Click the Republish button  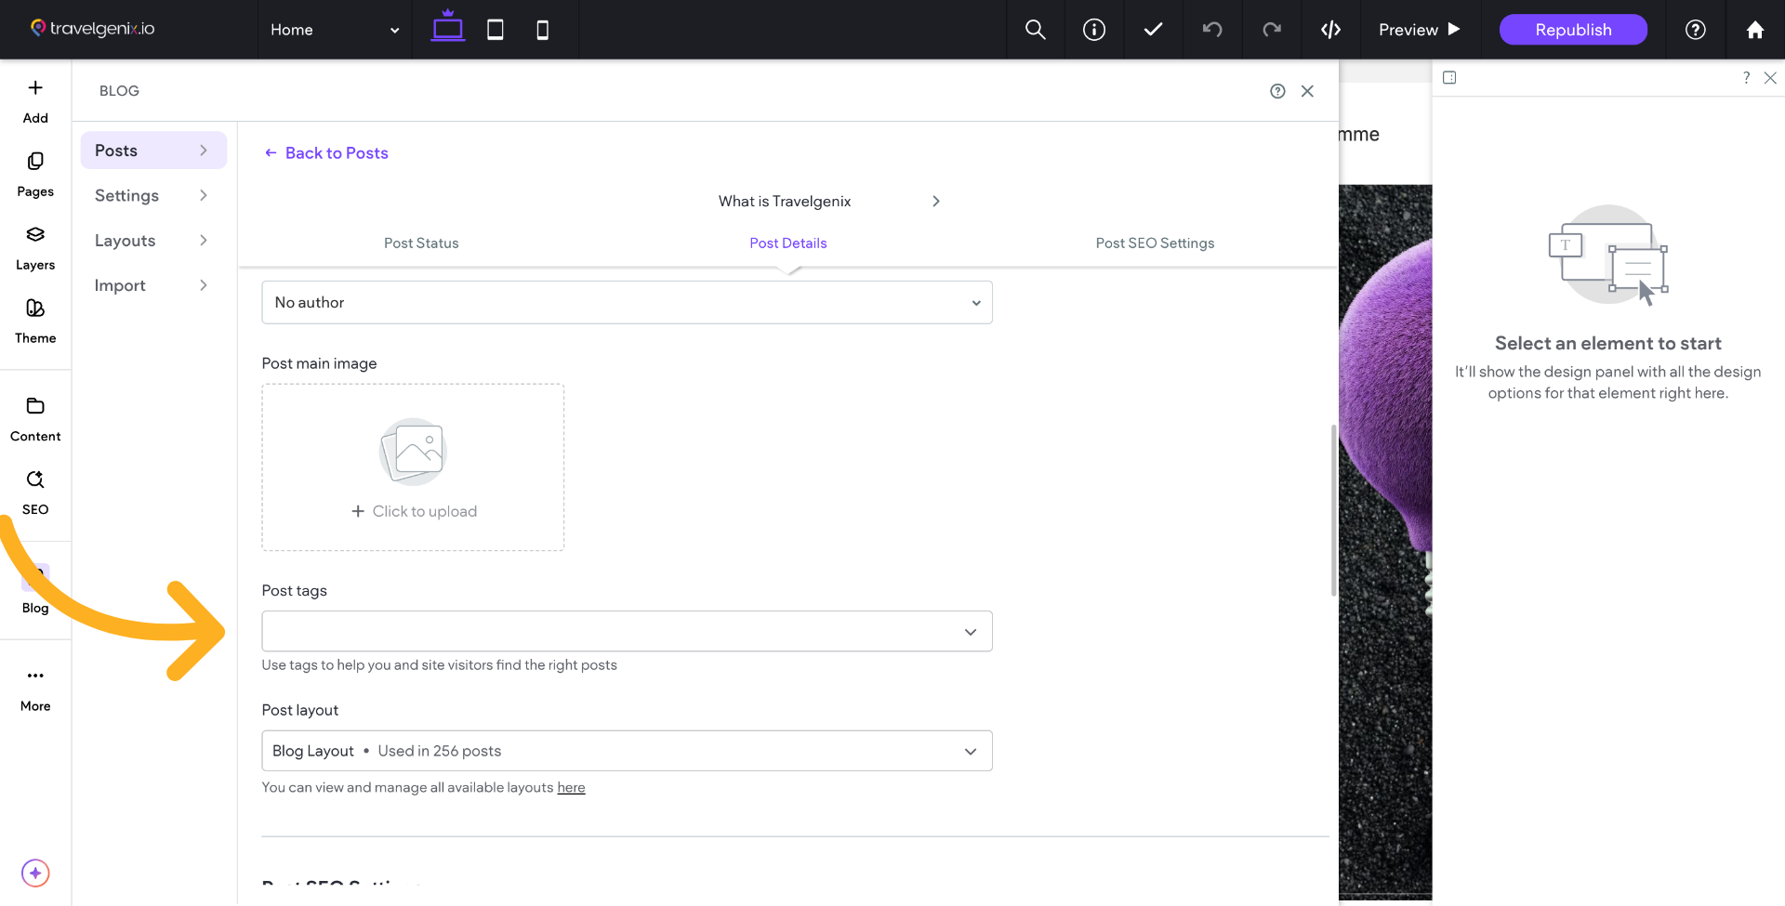(x=1573, y=30)
